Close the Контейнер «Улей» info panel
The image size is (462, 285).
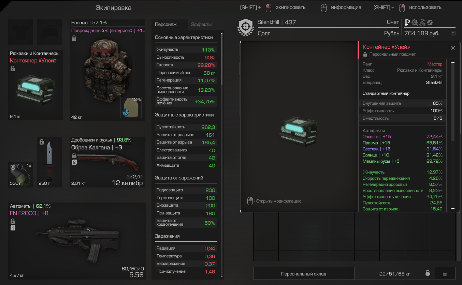pos(453,48)
